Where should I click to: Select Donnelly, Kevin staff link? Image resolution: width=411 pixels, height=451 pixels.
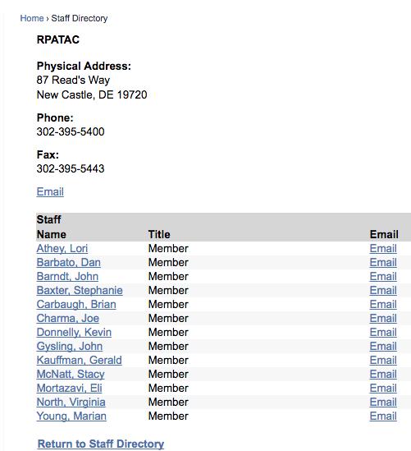click(x=74, y=332)
